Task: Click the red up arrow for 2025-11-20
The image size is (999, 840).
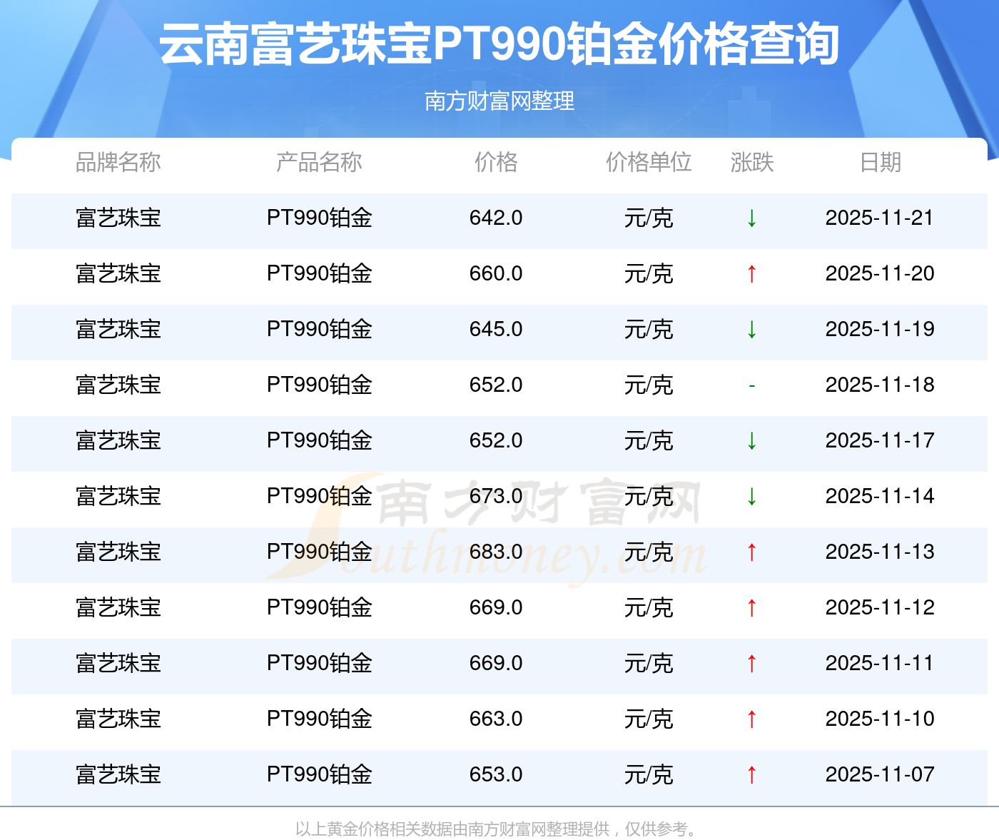Action: [x=751, y=274]
